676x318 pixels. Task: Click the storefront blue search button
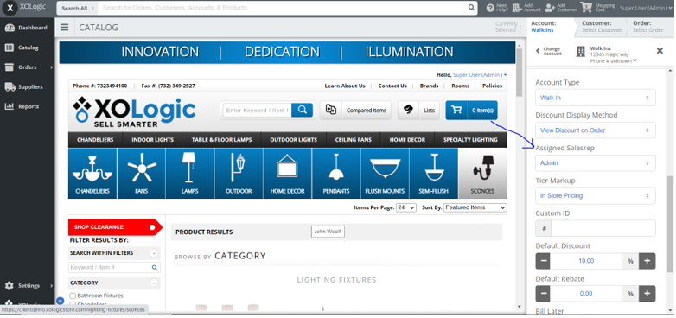point(302,111)
